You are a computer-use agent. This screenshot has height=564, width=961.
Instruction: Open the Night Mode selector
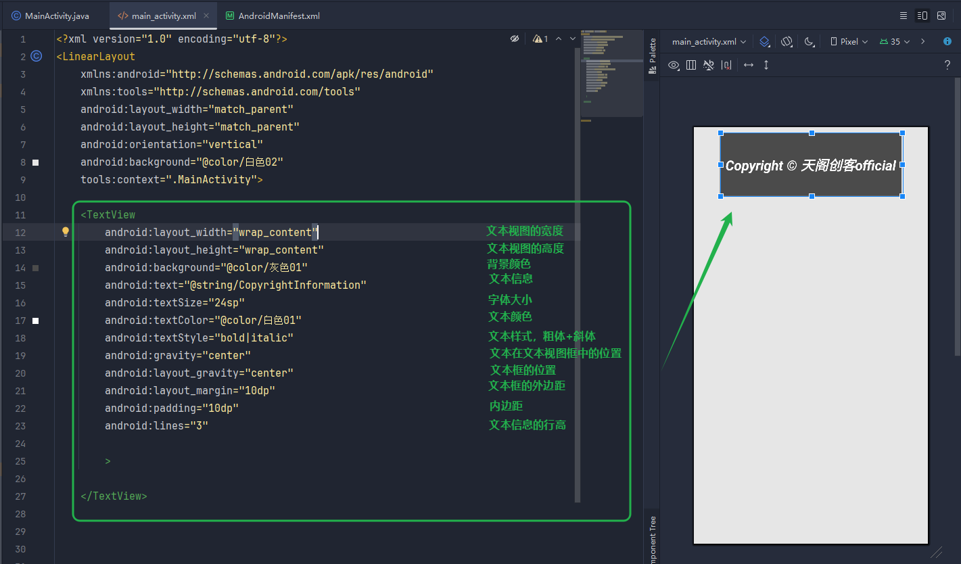point(810,41)
